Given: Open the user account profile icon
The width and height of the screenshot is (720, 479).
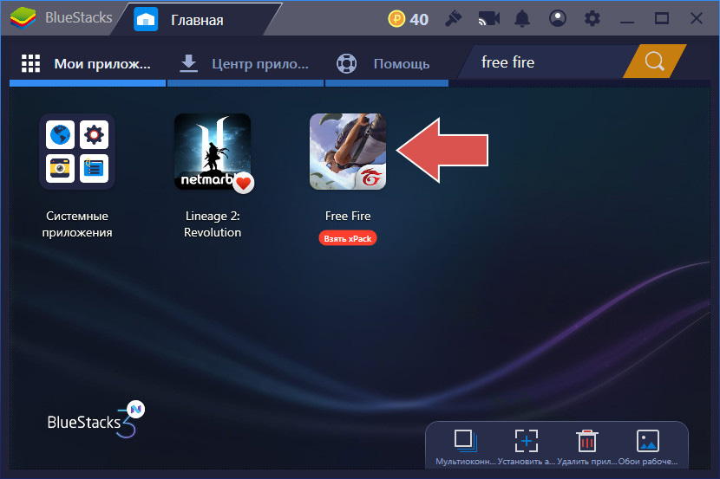Looking at the screenshot, I should tap(558, 19).
